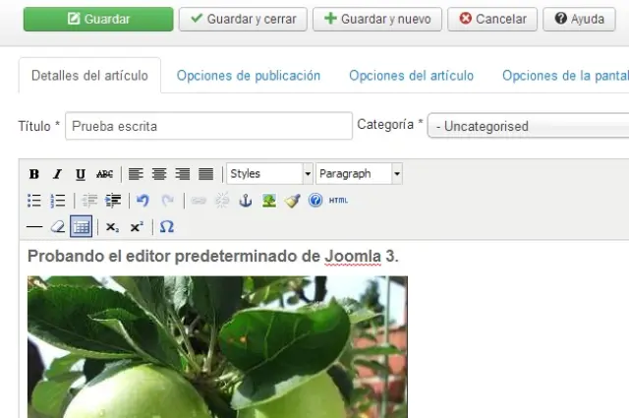Viewport: 629px width, 418px height.
Task: Toggle underline formatting
Action: pos(81,174)
